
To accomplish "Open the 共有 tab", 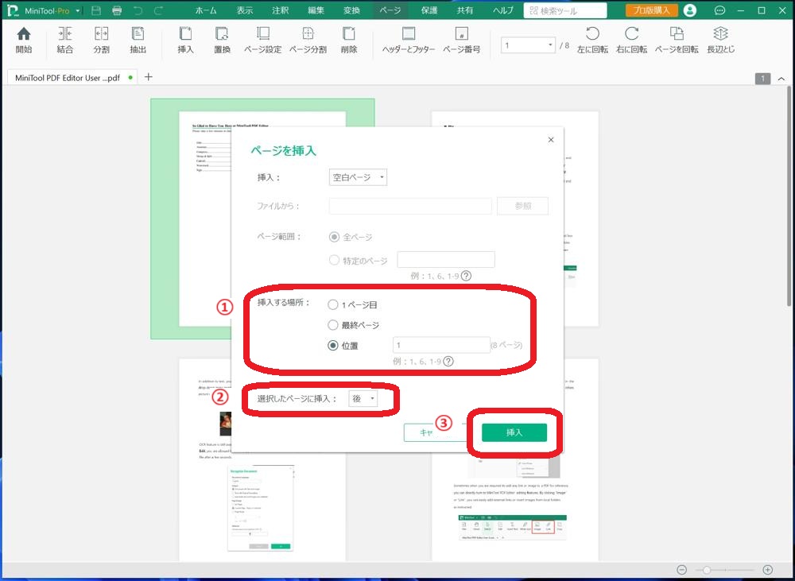I will [x=464, y=10].
